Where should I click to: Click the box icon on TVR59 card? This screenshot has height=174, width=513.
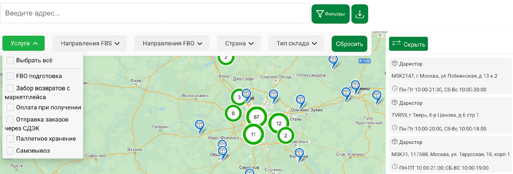coord(394,102)
